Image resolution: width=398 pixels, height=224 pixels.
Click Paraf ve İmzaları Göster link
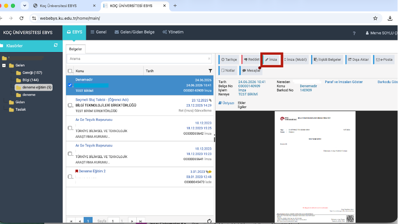pos(344,82)
